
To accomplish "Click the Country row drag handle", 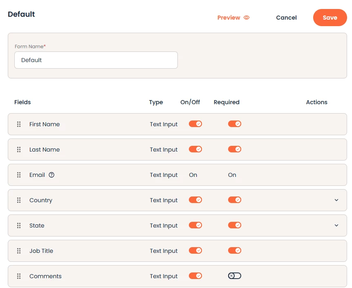I will (19, 200).
